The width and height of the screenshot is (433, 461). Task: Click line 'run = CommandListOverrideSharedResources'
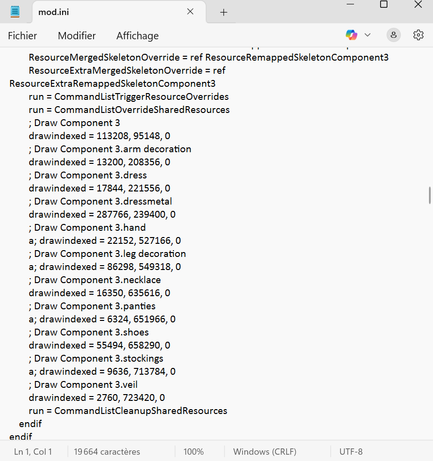tap(129, 110)
